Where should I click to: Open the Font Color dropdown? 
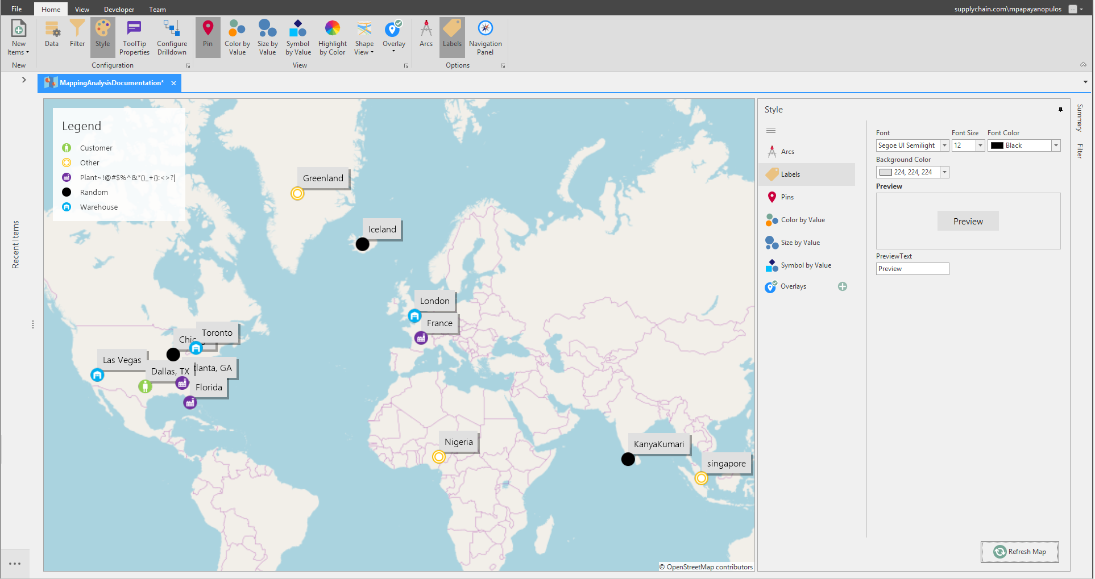(1056, 145)
